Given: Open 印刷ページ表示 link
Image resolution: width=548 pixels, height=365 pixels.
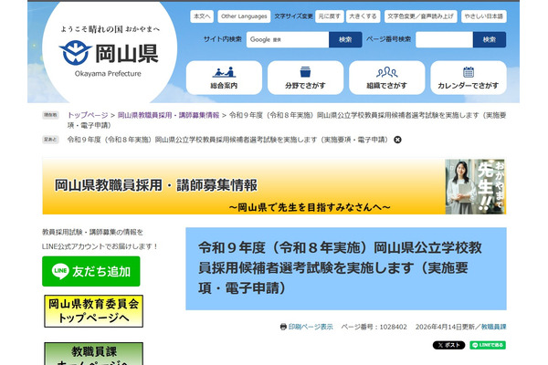Looking at the screenshot, I should [311, 327].
